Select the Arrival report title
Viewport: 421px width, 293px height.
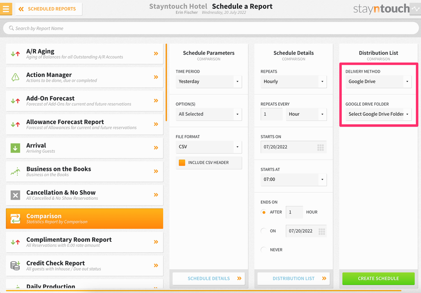tap(36, 145)
